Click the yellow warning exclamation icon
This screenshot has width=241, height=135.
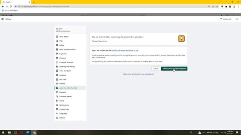182,39
